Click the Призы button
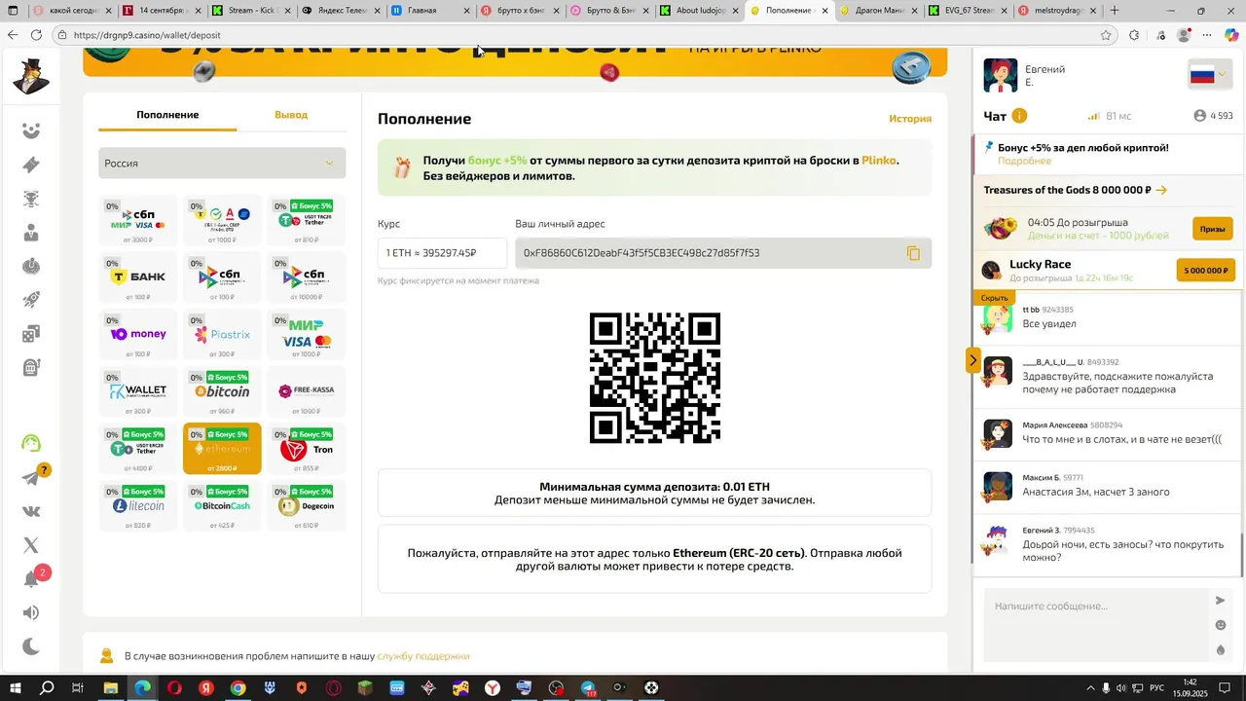This screenshot has height=701, width=1246. [x=1212, y=229]
